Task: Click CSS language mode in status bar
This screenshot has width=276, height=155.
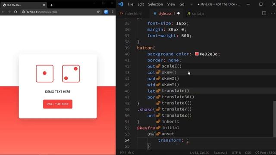Action: click(248, 153)
